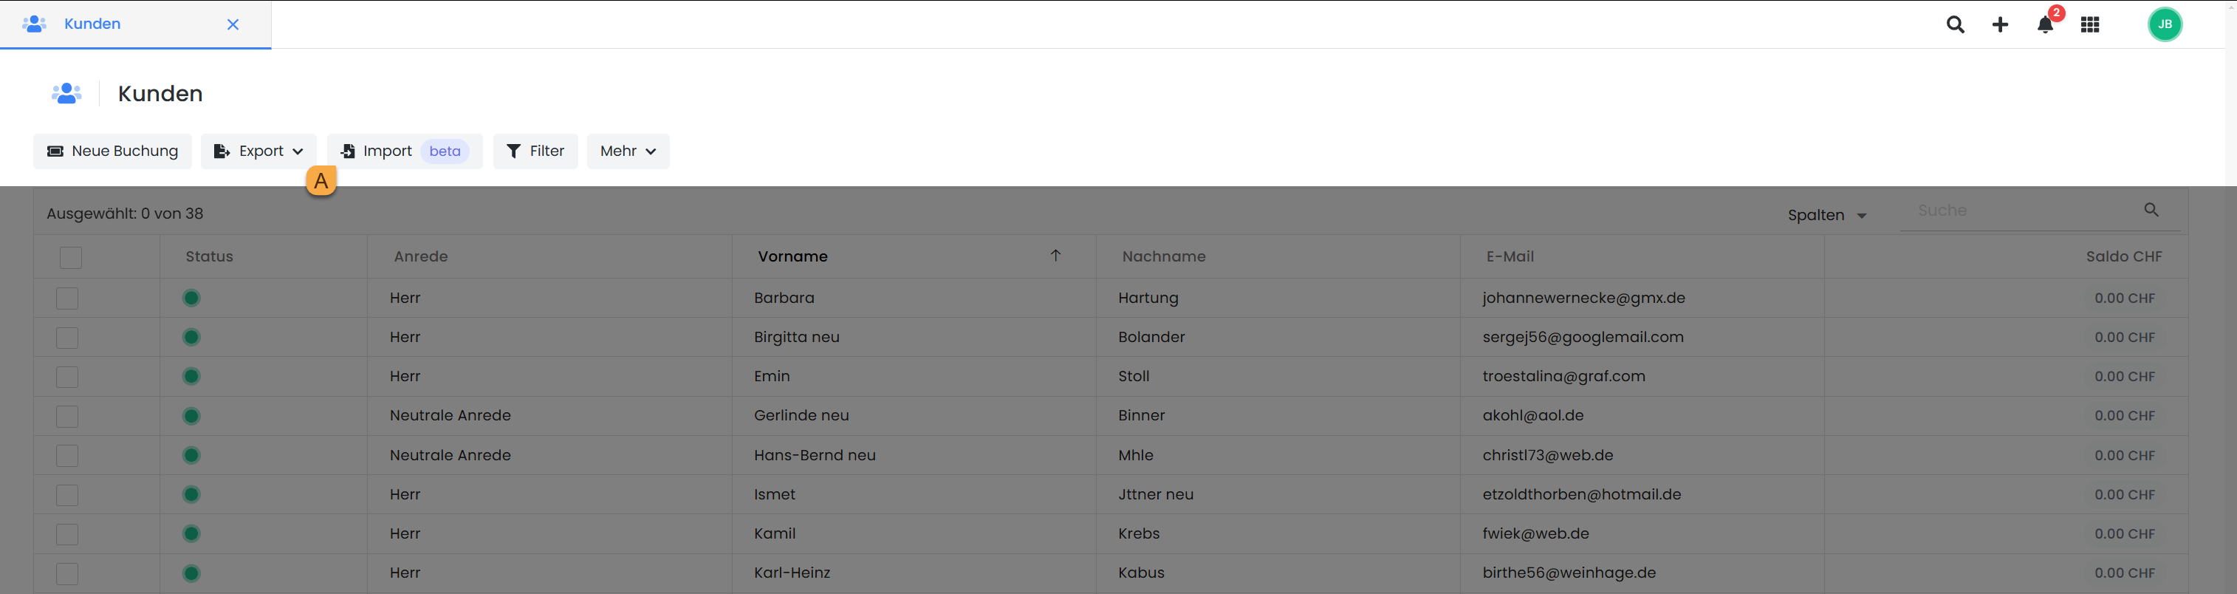This screenshot has width=2237, height=594.
Task: Click the plus icon to add new
Action: click(x=2000, y=24)
